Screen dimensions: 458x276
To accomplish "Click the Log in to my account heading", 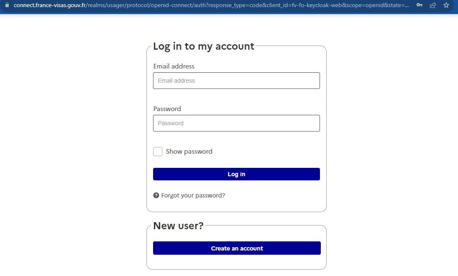I will coord(204,46).
